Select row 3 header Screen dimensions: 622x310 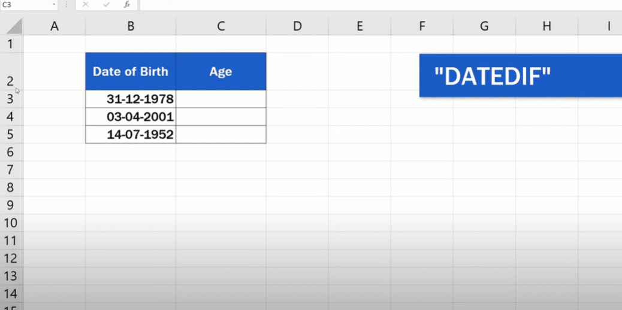(11, 99)
